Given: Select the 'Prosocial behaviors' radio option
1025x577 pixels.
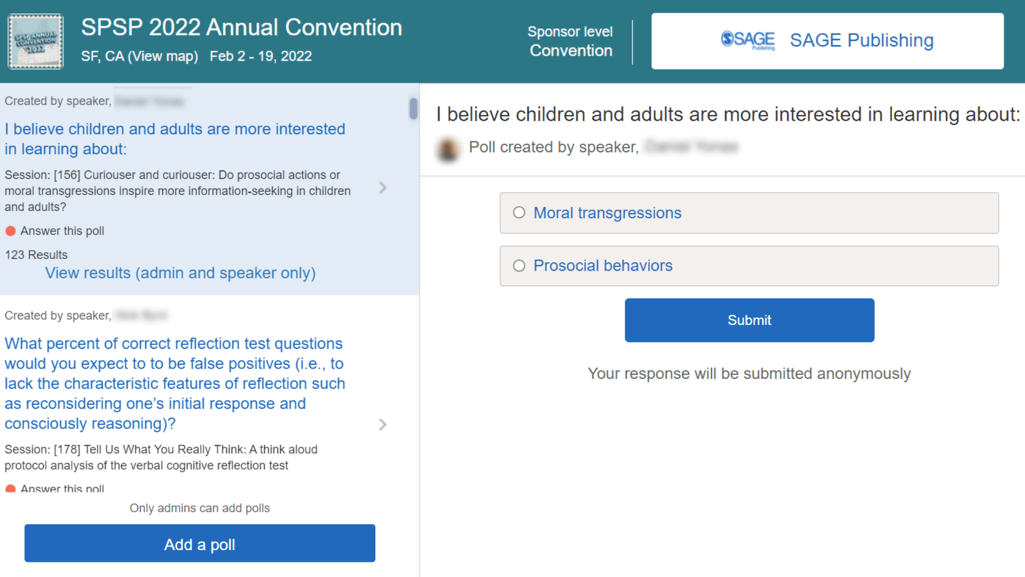Looking at the screenshot, I should (x=519, y=266).
